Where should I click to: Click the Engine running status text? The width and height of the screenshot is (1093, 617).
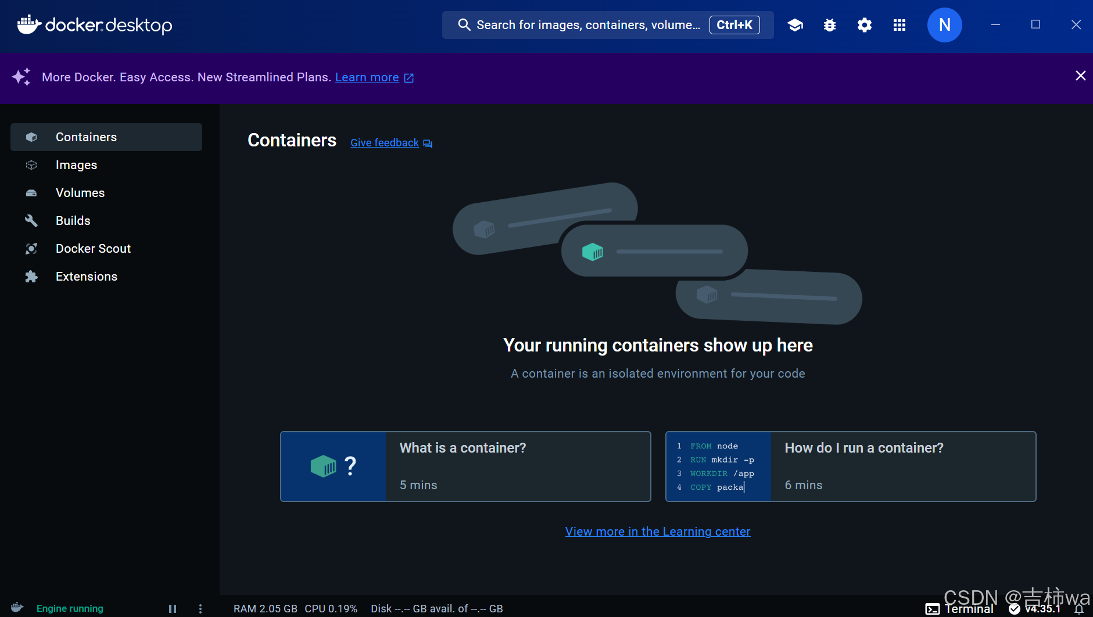pyautogui.click(x=70, y=608)
